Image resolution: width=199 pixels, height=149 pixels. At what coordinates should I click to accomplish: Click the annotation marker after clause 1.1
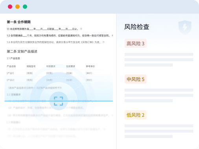point(81,29)
